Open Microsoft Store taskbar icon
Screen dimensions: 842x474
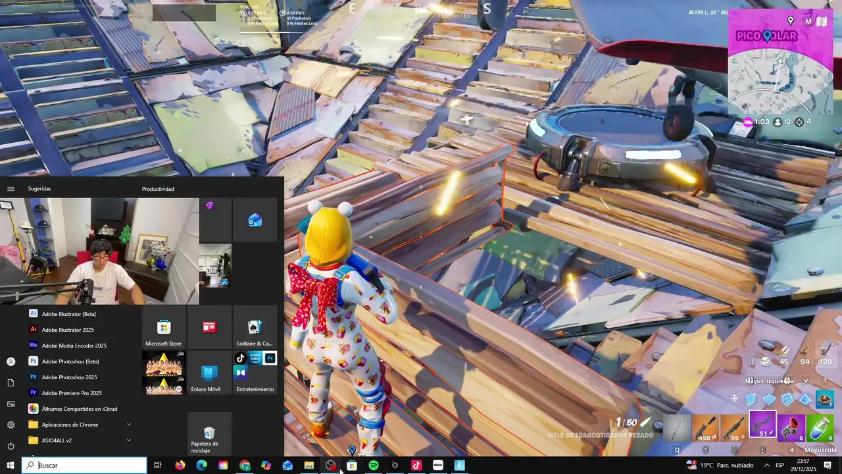352,465
